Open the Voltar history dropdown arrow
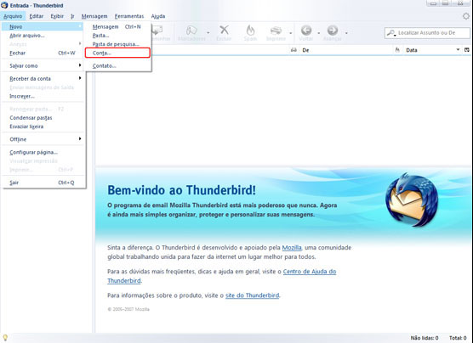Image resolution: width=473 pixels, height=343 pixels. (x=318, y=32)
